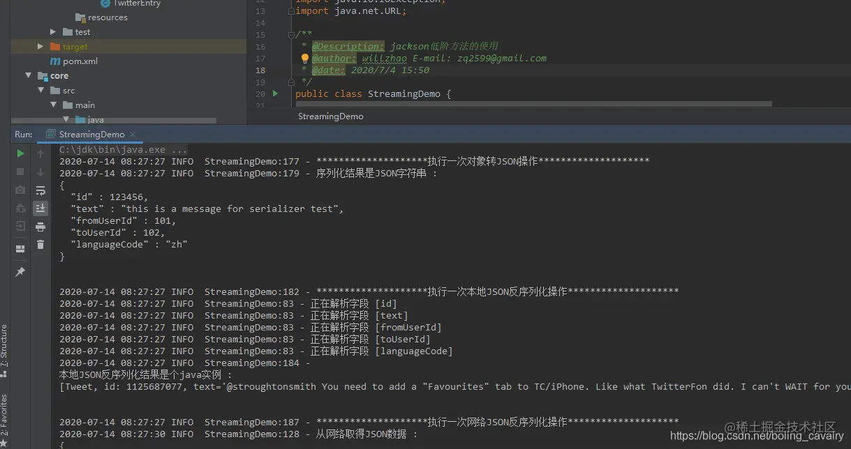
Task: Click the resources folder icon
Action: 80,17
